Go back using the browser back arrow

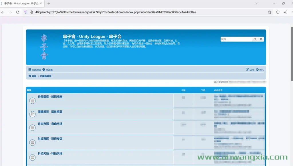tap(3, 12)
